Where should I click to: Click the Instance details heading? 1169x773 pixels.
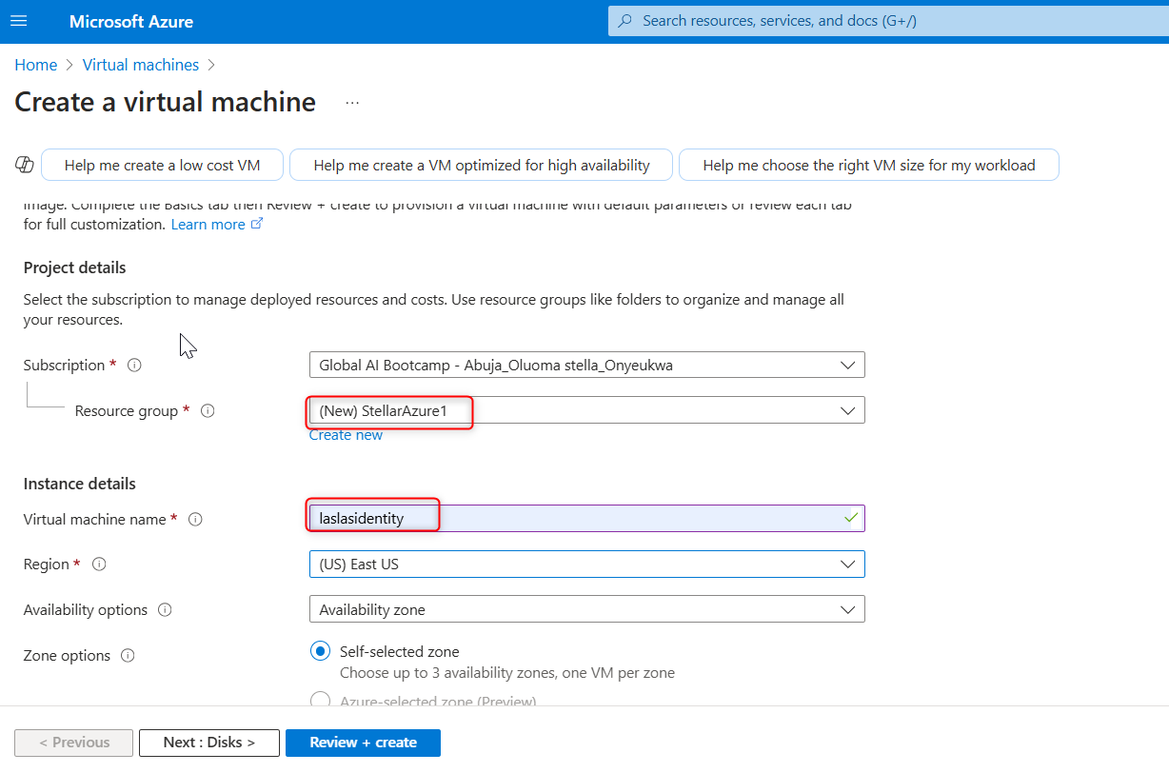coord(80,484)
